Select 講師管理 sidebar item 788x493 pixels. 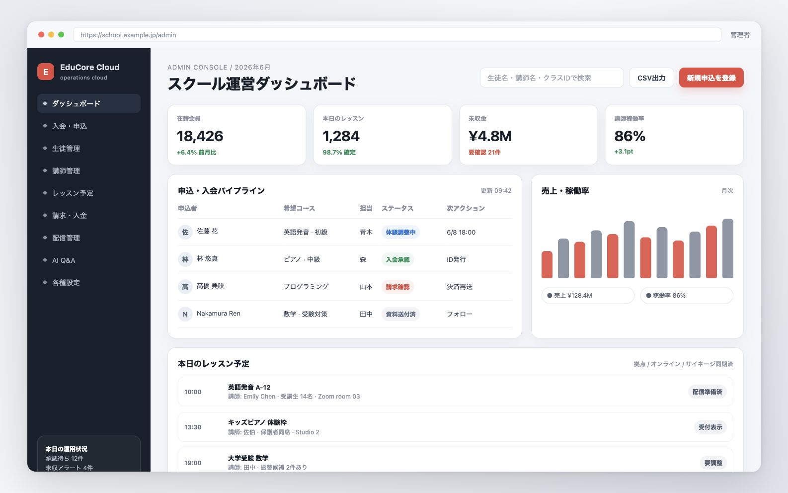coord(89,170)
